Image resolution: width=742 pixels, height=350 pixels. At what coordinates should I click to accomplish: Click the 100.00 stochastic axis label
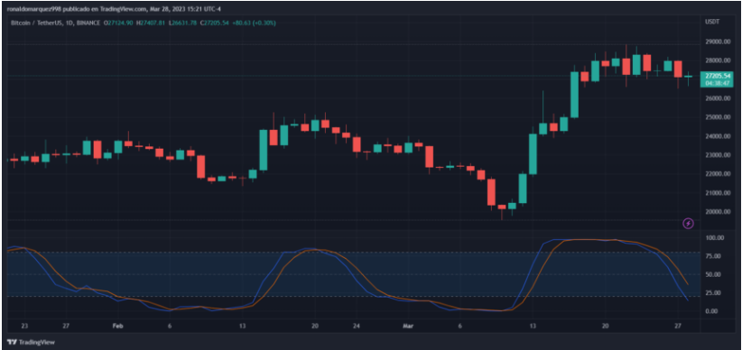[715, 238]
